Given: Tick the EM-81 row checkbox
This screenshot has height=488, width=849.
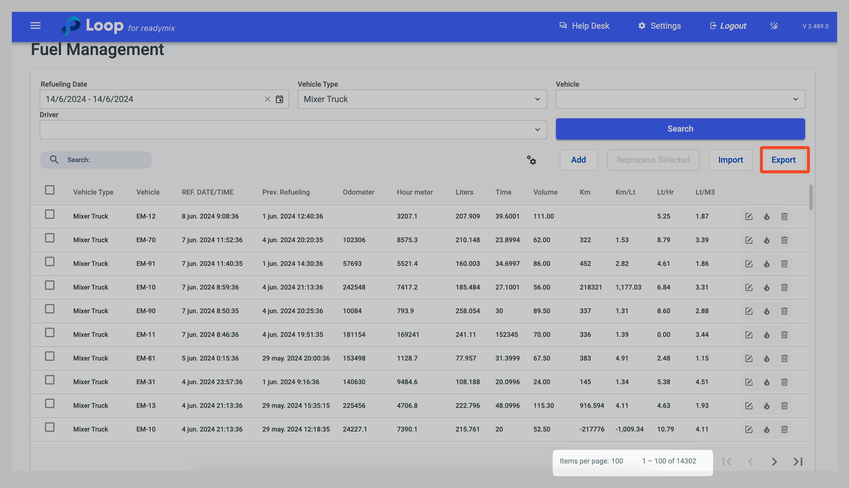Looking at the screenshot, I should pyautogui.click(x=50, y=356).
